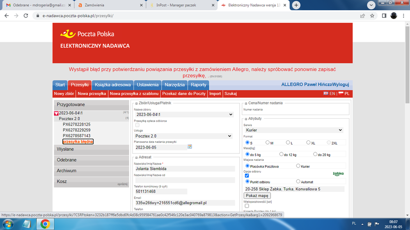Close the Gmail Odebrane tab
The image size is (410, 230).
click(69, 5)
